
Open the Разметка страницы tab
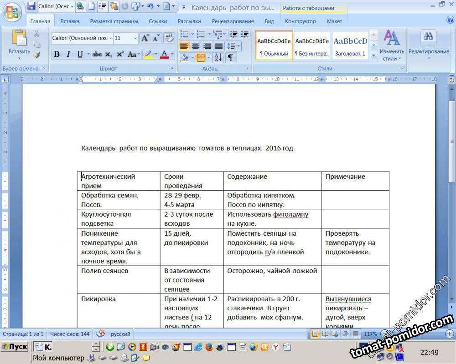tap(114, 21)
